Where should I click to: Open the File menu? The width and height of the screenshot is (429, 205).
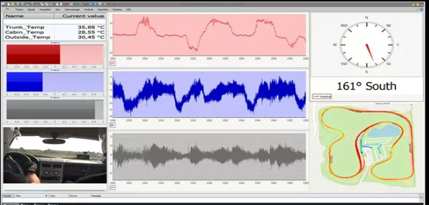(7, 9)
